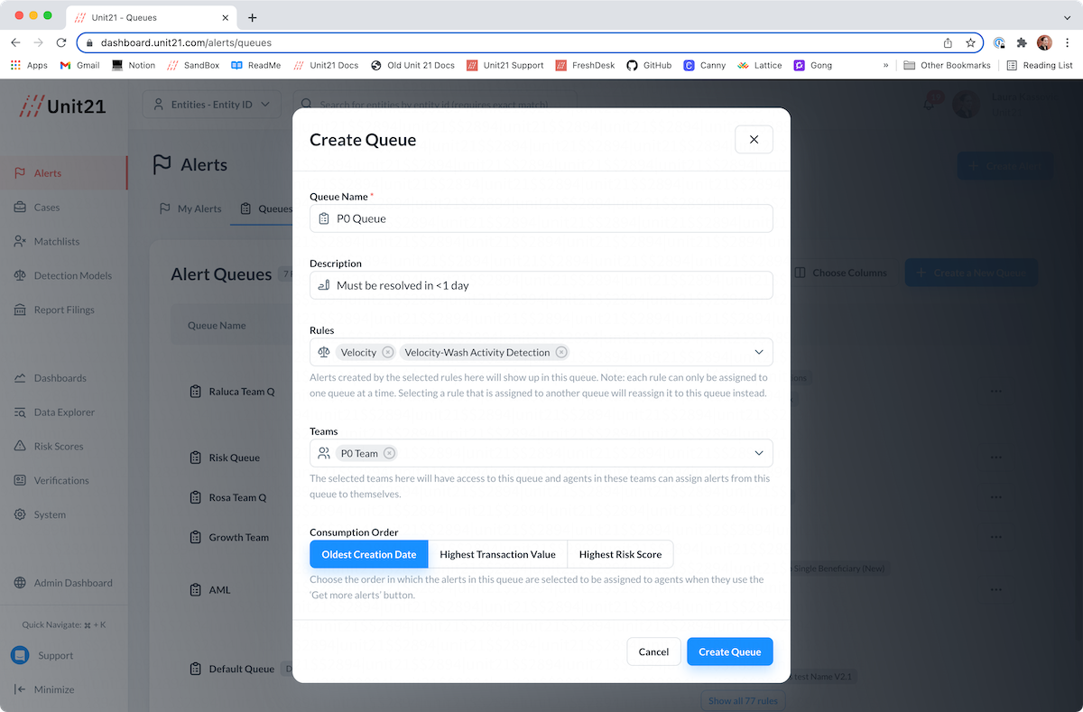Click the Description input field
The image size is (1083, 712).
541,285
